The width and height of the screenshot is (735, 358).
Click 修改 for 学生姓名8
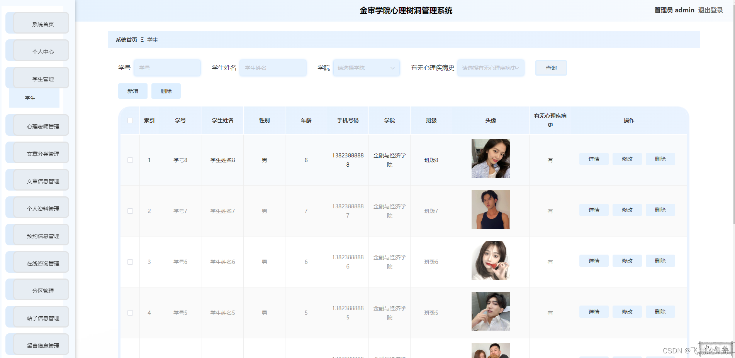tap(627, 159)
